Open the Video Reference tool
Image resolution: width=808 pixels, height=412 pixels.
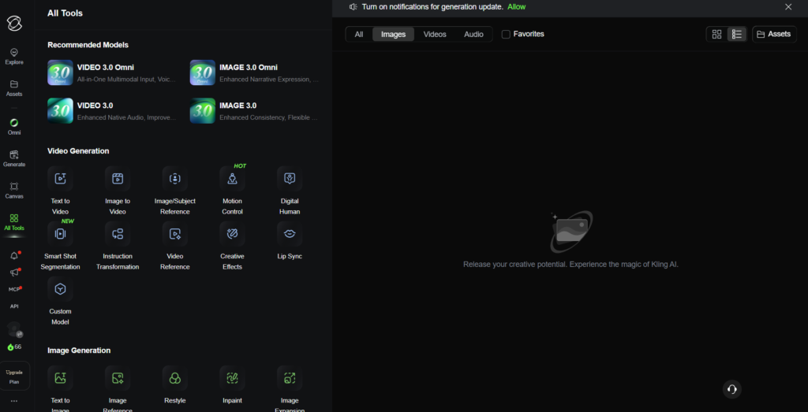coord(175,247)
